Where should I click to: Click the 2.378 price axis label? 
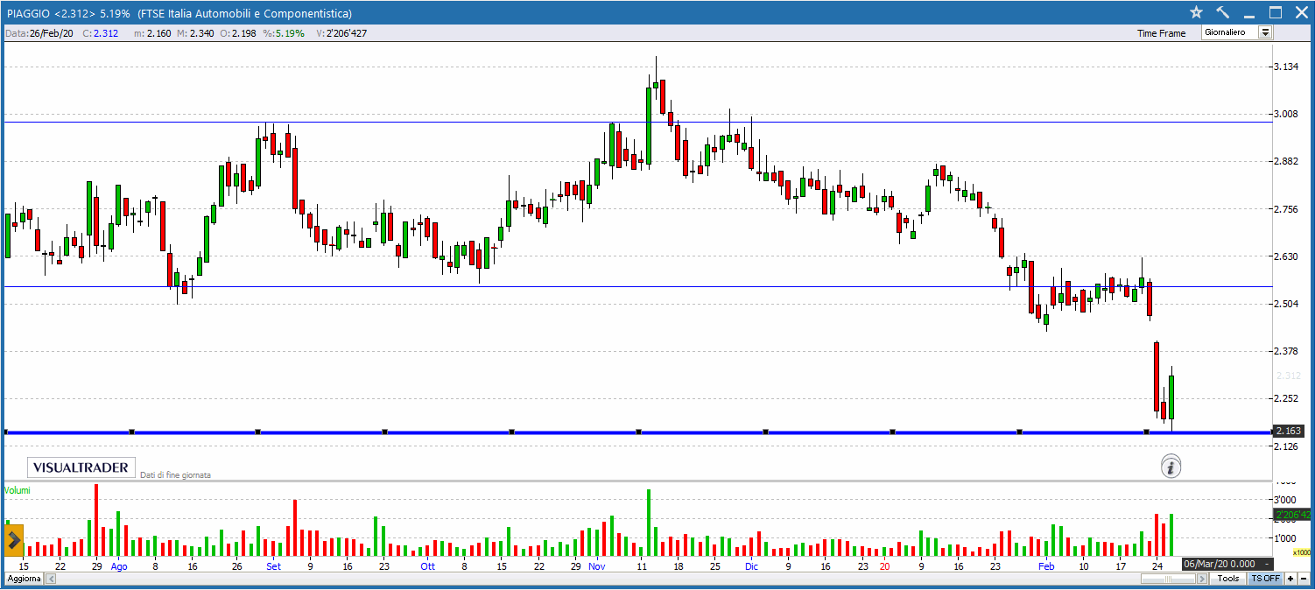coord(1286,351)
